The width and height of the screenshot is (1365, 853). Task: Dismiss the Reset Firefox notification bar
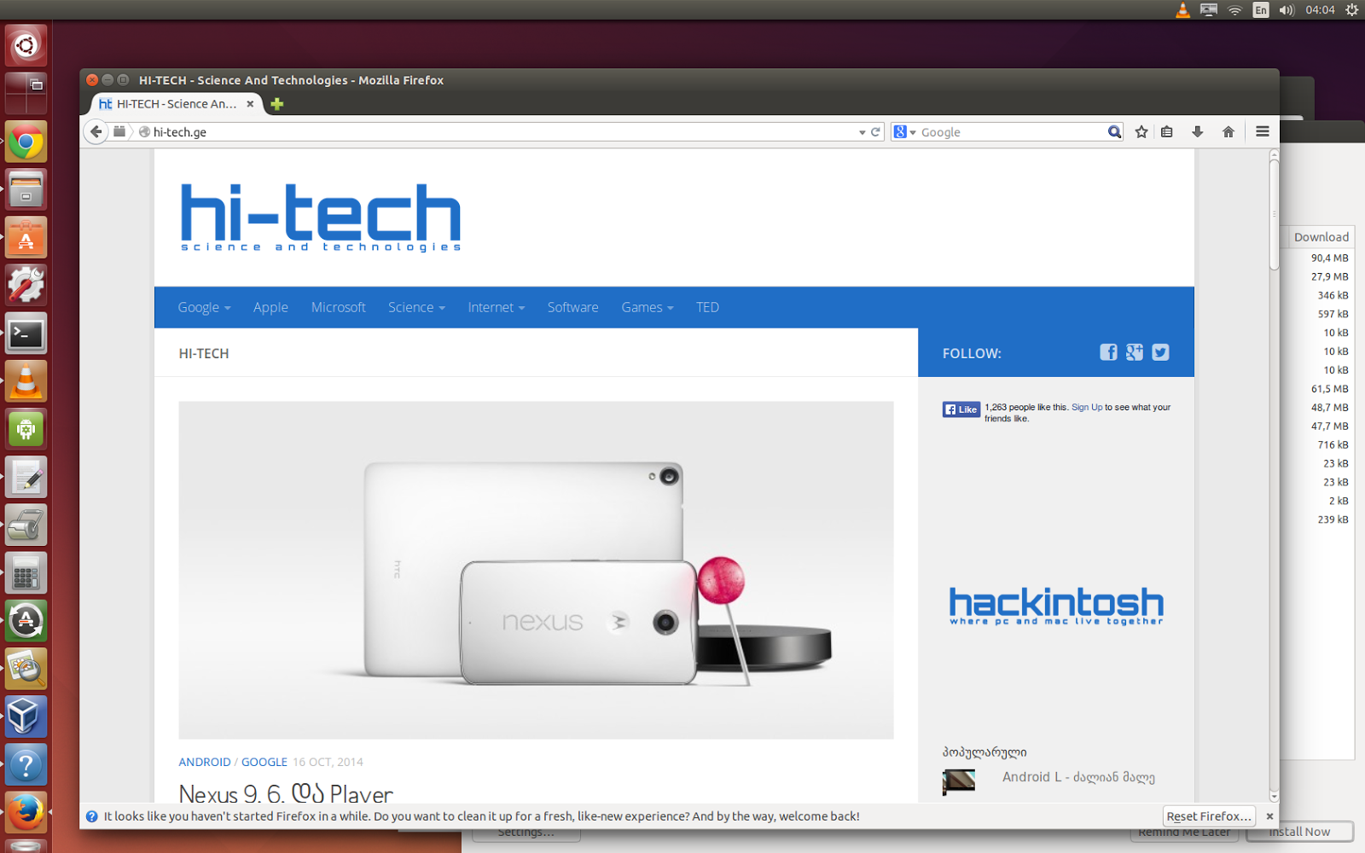pyautogui.click(x=1269, y=816)
